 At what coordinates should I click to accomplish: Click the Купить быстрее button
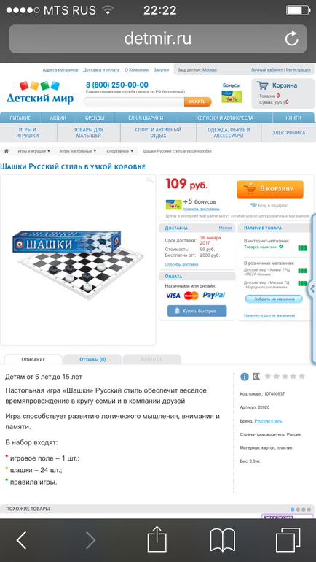(197, 311)
